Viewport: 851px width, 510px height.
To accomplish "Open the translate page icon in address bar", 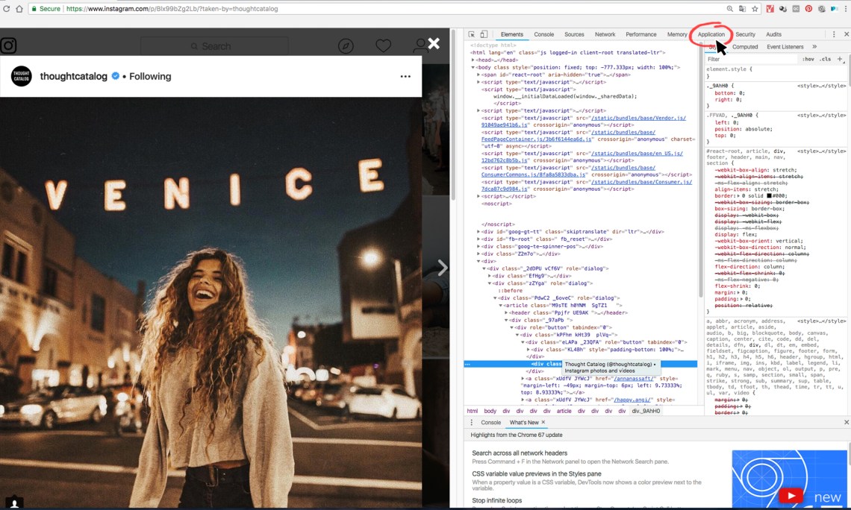I will tap(742, 9).
